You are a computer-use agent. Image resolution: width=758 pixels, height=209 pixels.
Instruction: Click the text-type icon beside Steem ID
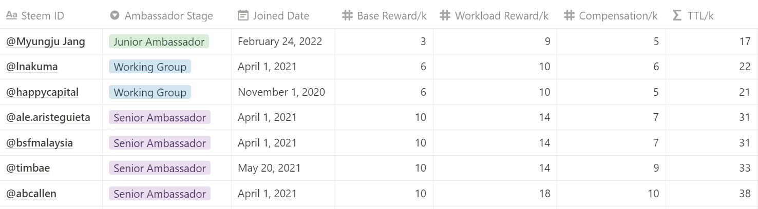(x=11, y=15)
